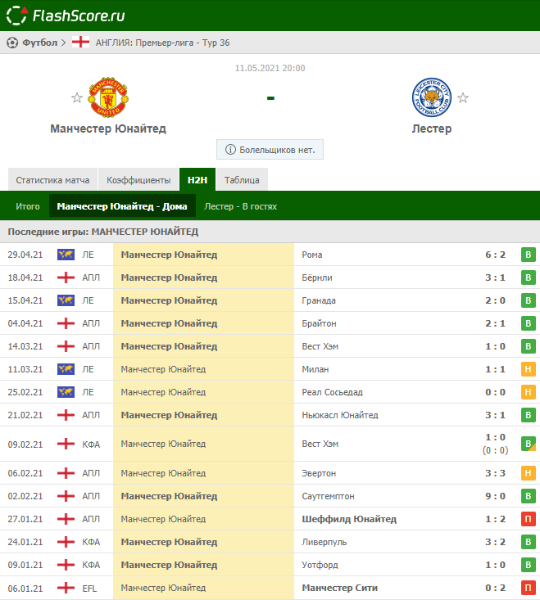
Task: Open АНГЛИЯ: Премьер-лига - Тур 36 link
Action: tap(162, 43)
